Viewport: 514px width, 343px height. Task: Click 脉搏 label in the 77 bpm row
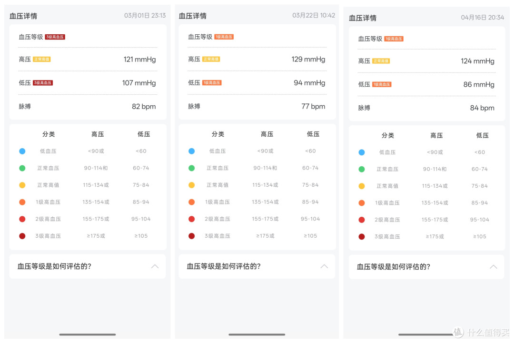point(194,106)
